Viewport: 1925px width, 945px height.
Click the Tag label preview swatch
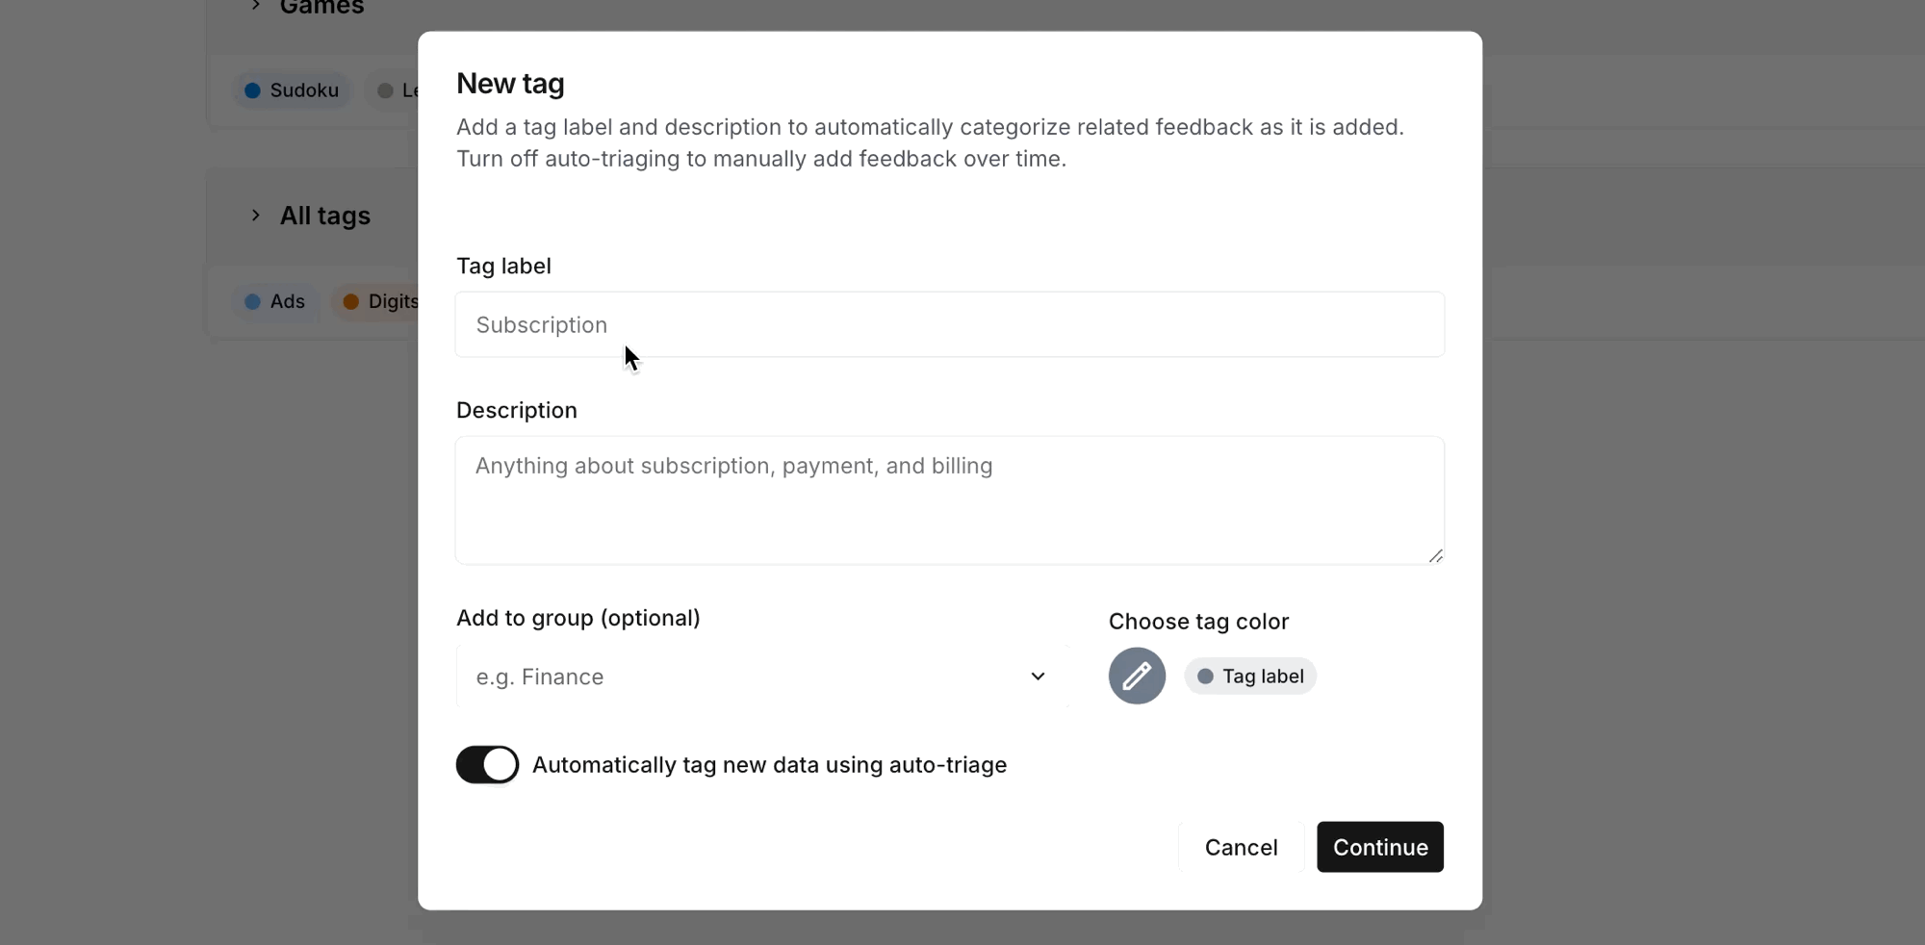click(1250, 676)
